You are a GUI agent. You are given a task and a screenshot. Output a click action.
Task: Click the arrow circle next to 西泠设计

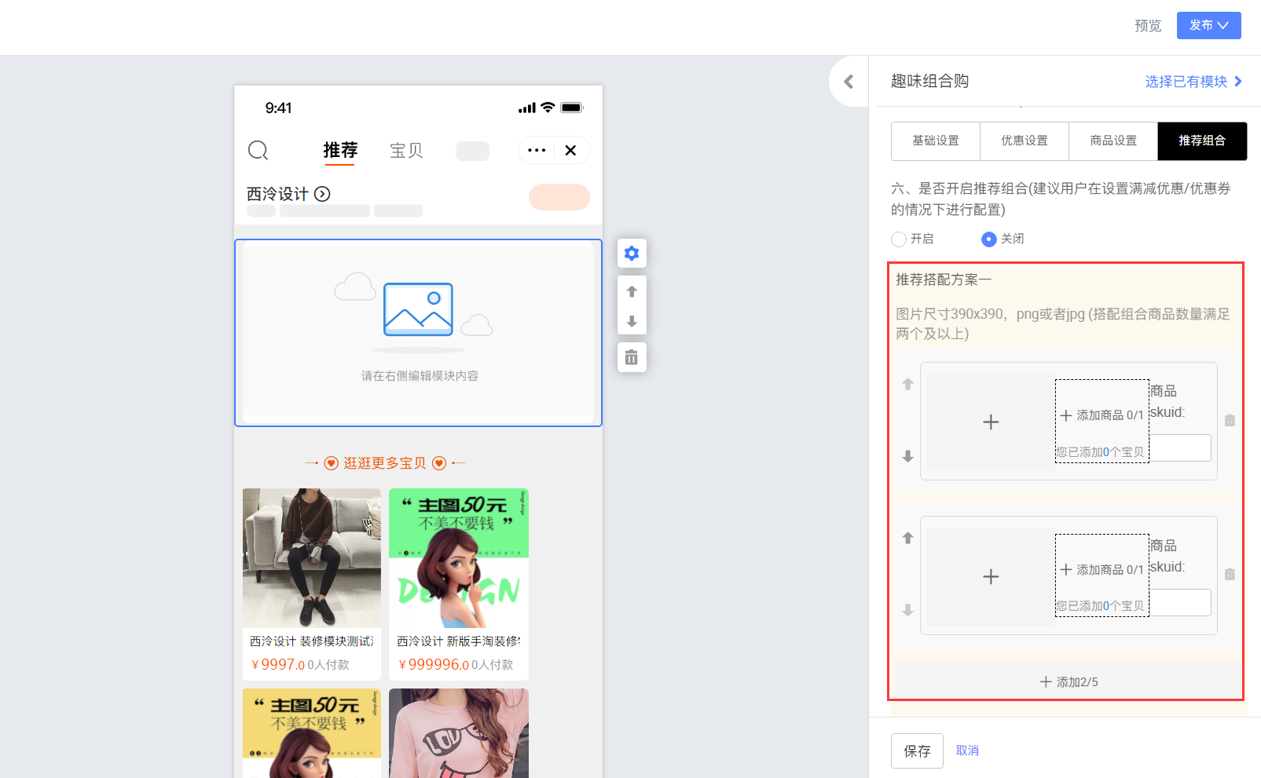coord(322,194)
